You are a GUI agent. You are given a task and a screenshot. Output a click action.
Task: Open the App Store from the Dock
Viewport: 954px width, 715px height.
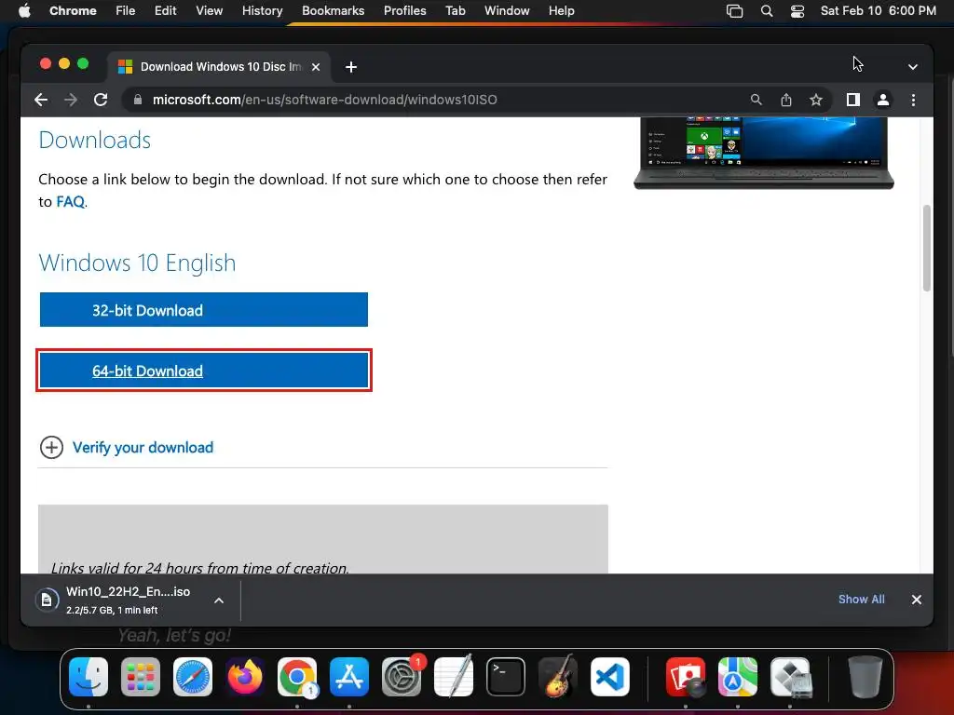click(x=349, y=677)
